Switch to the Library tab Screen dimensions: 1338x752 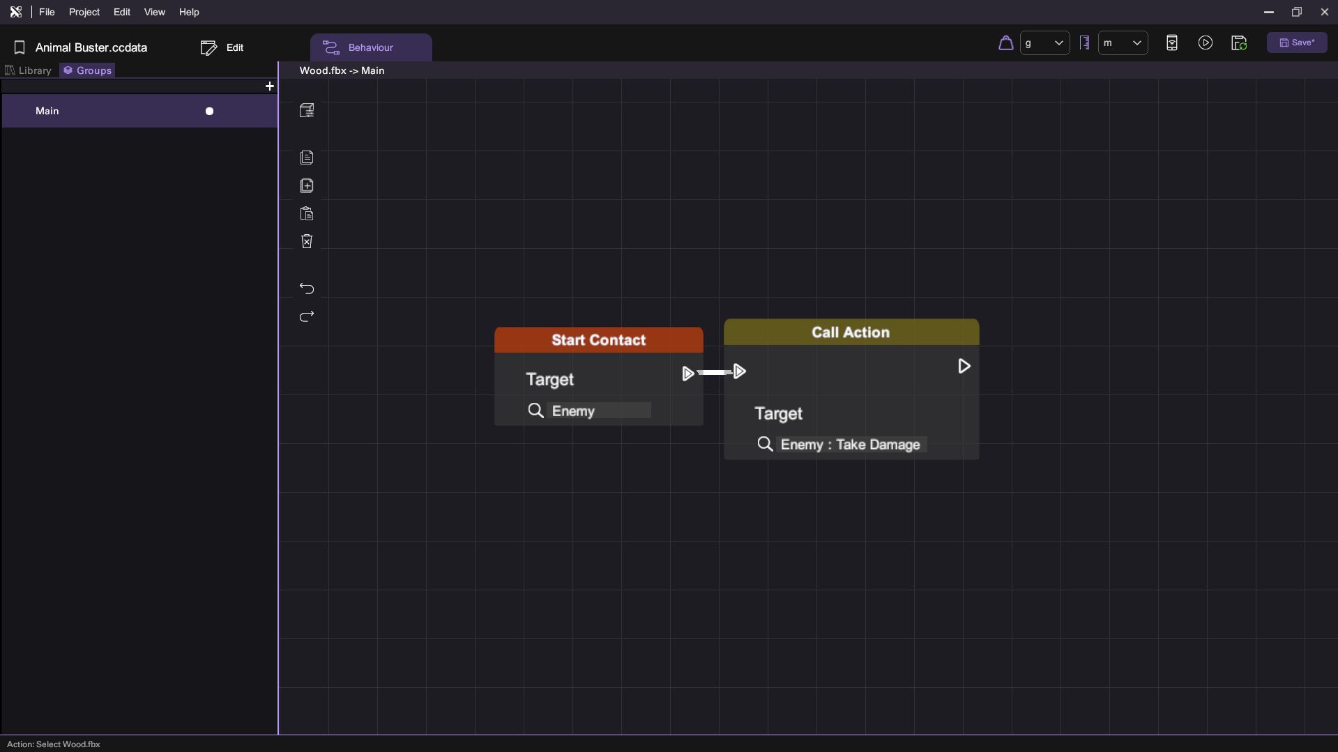pyautogui.click(x=29, y=70)
